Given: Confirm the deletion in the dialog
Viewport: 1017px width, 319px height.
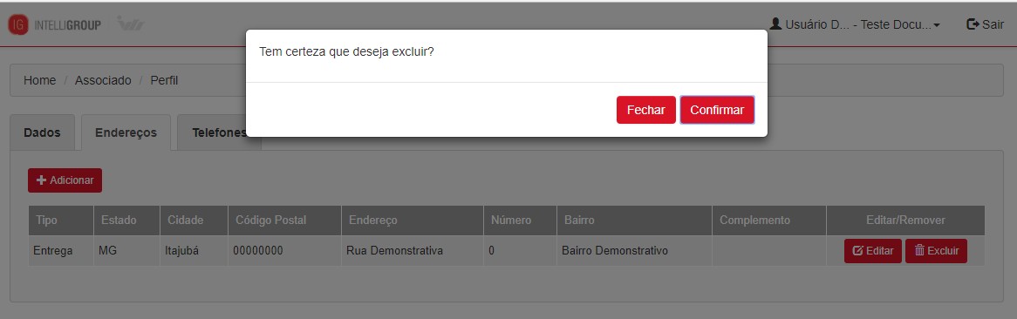Looking at the screenshot, I should pyautogui.click(x=717, y=110).
